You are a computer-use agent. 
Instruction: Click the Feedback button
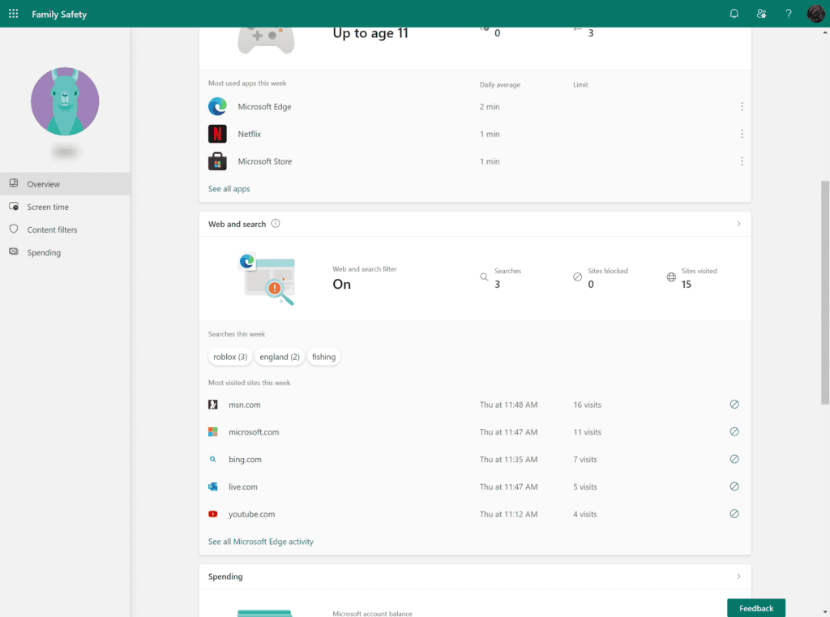[x=755, y=607]
